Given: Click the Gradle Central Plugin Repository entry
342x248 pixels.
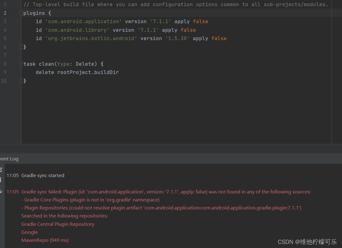Looking at the screenshot, I should coord(58,224).
